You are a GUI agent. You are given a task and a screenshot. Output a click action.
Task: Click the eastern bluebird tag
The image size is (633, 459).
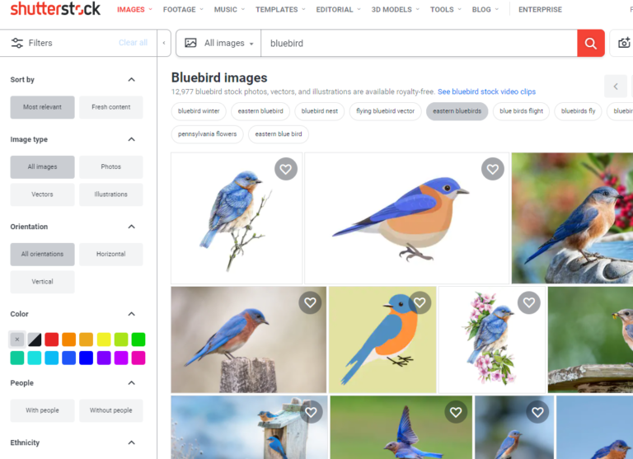pos(260,111)
